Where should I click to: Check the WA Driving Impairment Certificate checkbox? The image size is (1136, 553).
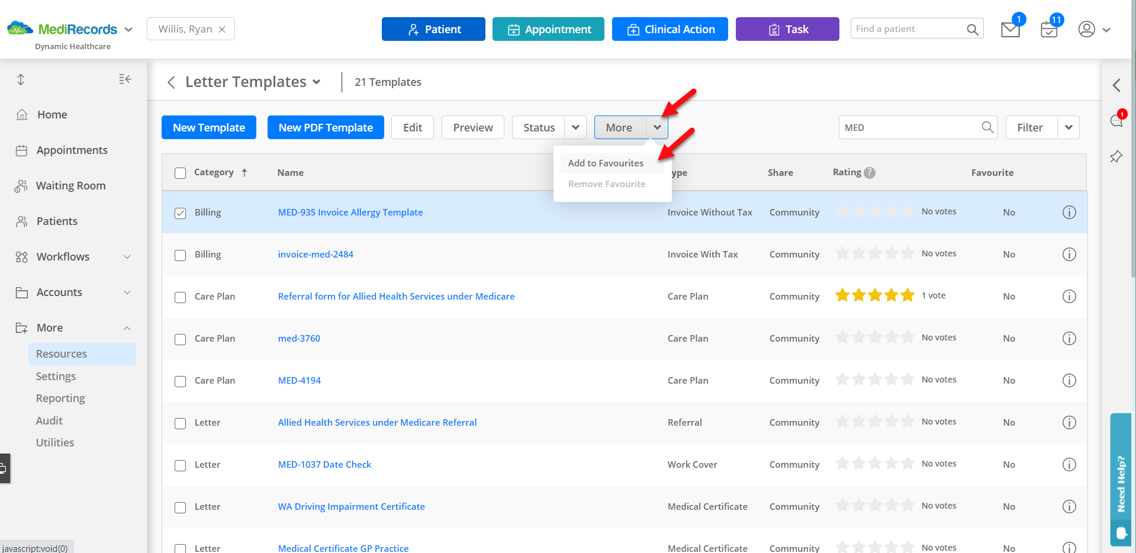point(181,507)
